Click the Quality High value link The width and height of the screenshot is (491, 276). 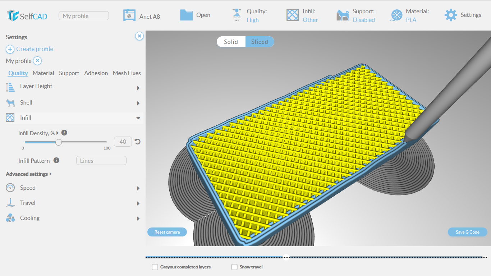point(253,20)
